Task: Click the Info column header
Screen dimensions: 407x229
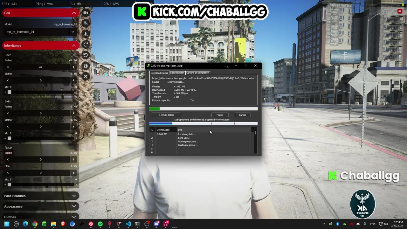Action: click(214, 130)
